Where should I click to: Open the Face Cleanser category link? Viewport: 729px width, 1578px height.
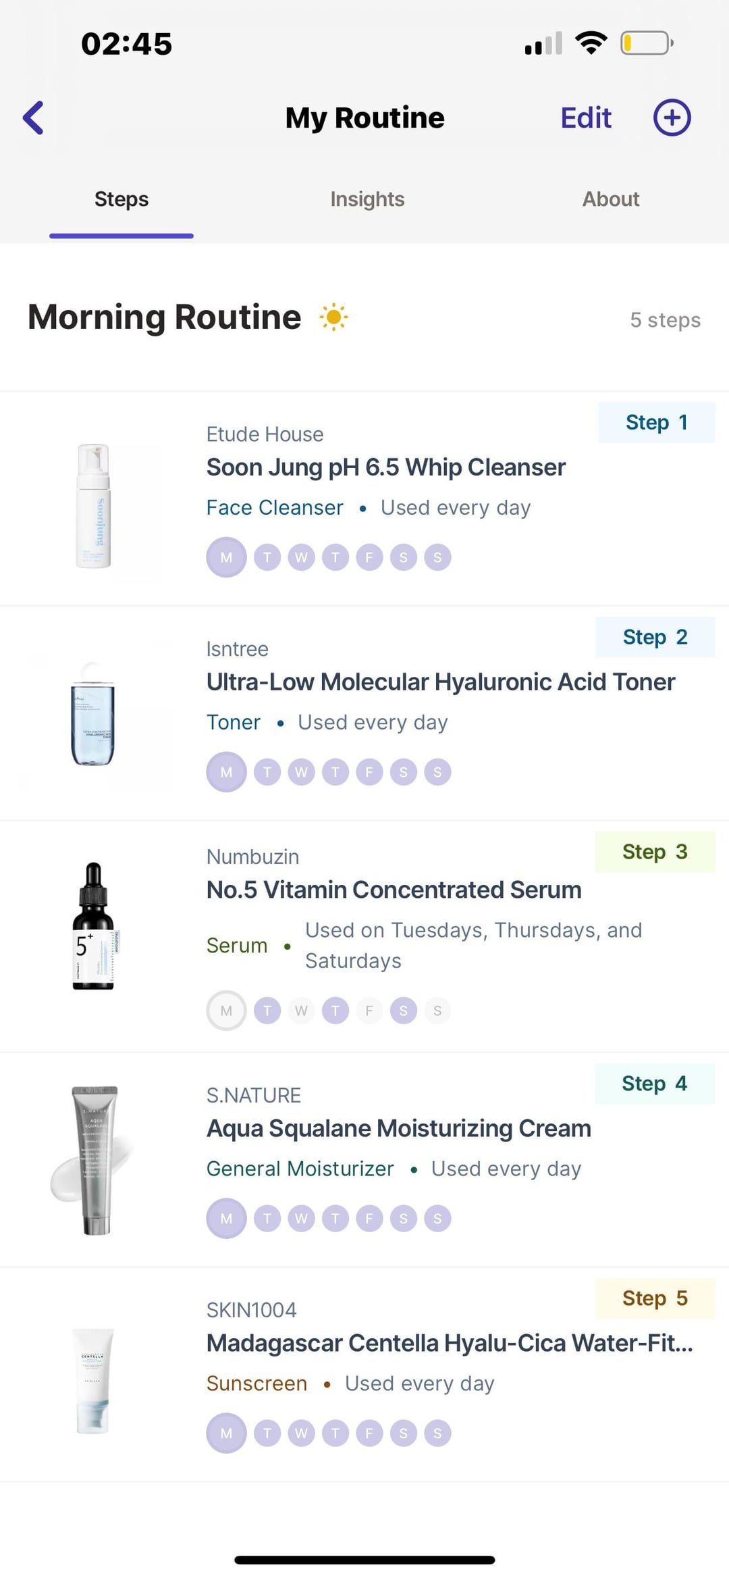275,507
